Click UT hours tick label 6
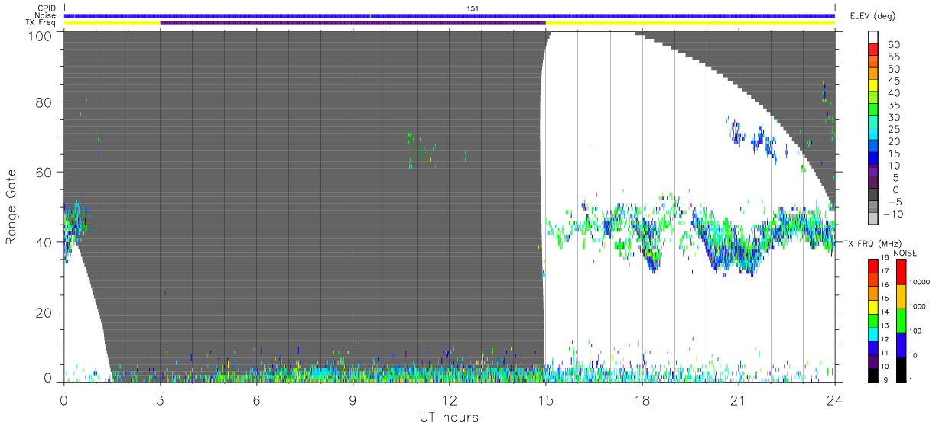The height and width of the screenshot is (433, 939). pos(257,399)
